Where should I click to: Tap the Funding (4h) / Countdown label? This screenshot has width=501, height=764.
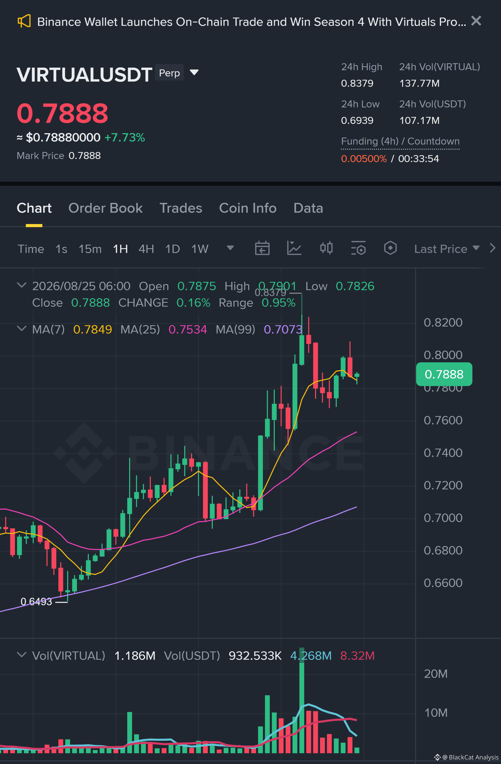[400, 141]
